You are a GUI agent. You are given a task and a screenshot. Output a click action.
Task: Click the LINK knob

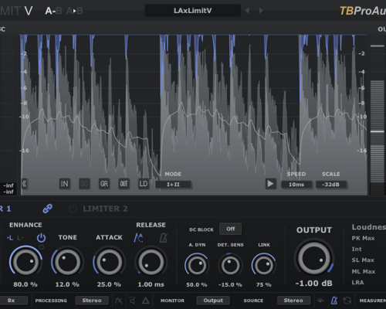264,265
